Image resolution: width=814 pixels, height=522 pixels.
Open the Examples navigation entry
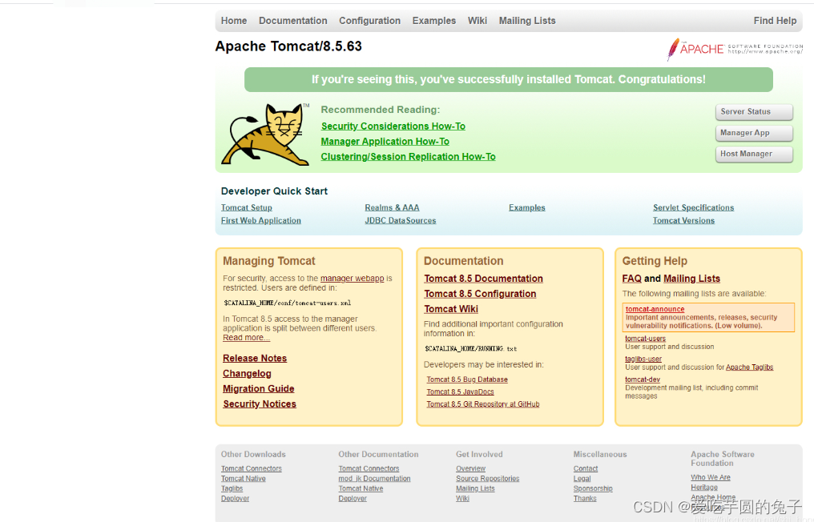pos(433,20)
